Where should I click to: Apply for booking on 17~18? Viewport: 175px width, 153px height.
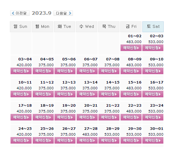point(21,117)
